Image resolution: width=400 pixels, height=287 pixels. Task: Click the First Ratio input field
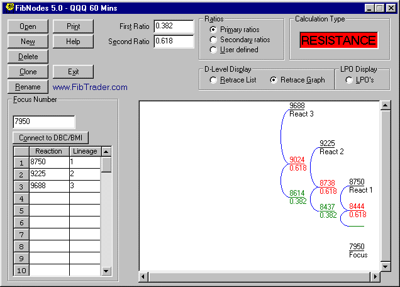pyautogui.click(x=174, y=26)
